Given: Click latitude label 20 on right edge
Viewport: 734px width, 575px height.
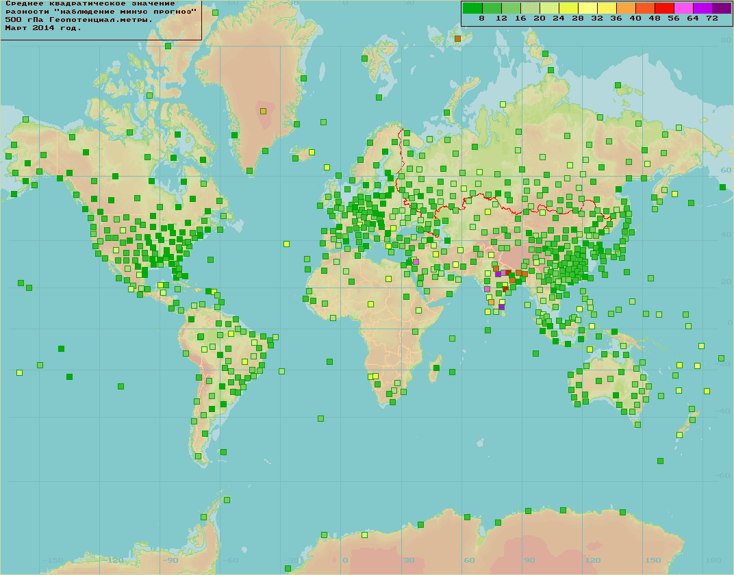Looking at the screenshot, I should tap(726, 281).
